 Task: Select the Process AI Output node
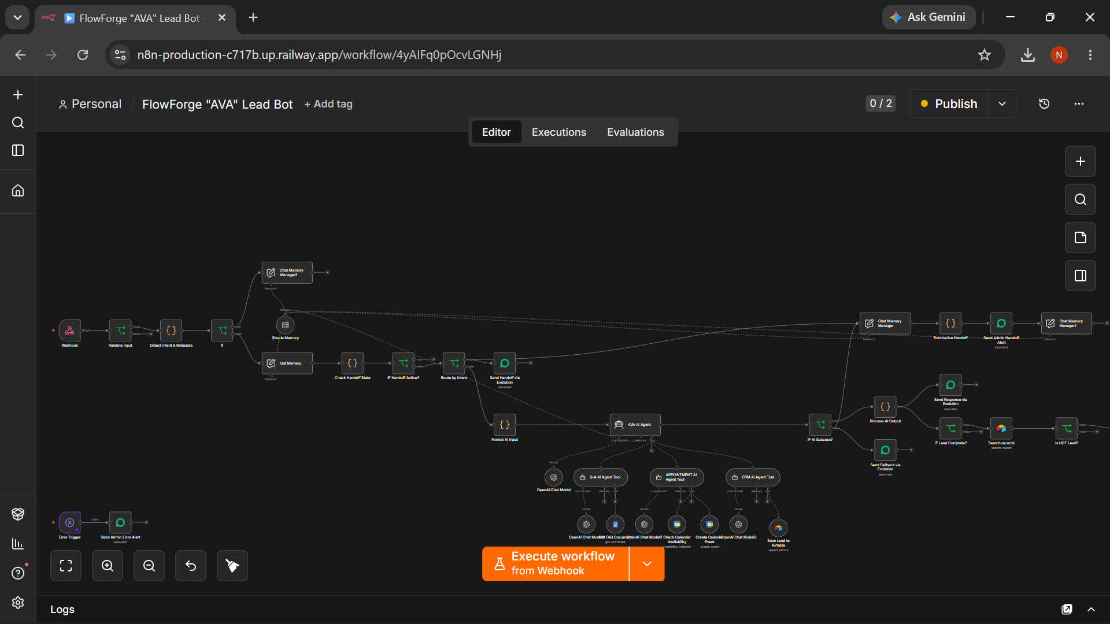(885, 407)
